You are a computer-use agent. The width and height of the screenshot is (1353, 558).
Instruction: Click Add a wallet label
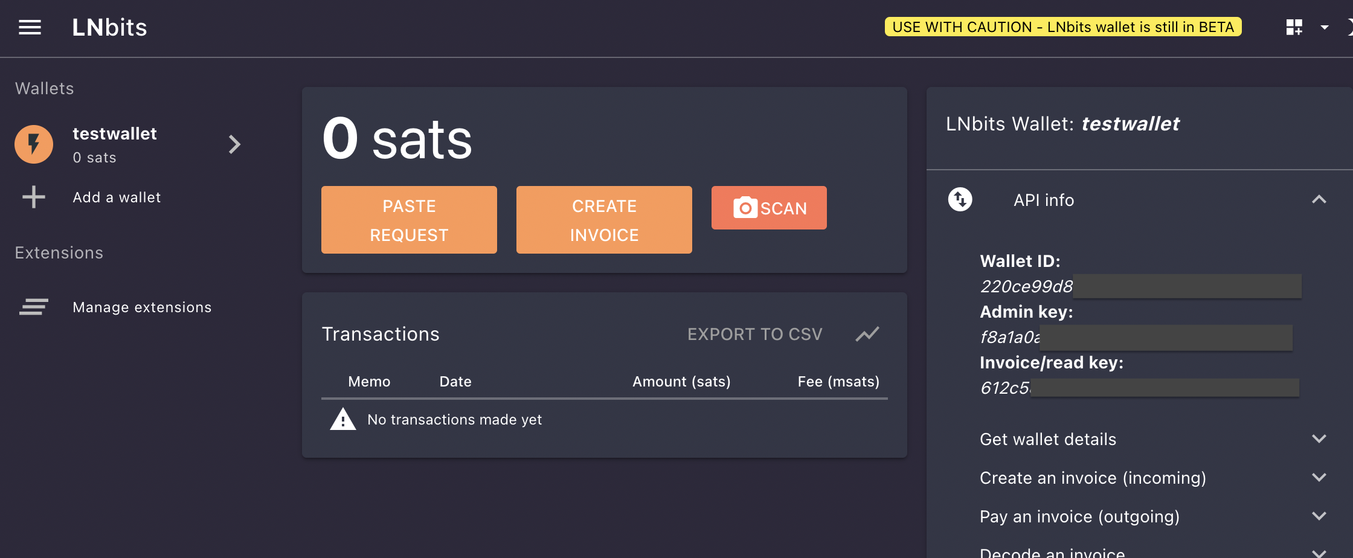[117, 197]
